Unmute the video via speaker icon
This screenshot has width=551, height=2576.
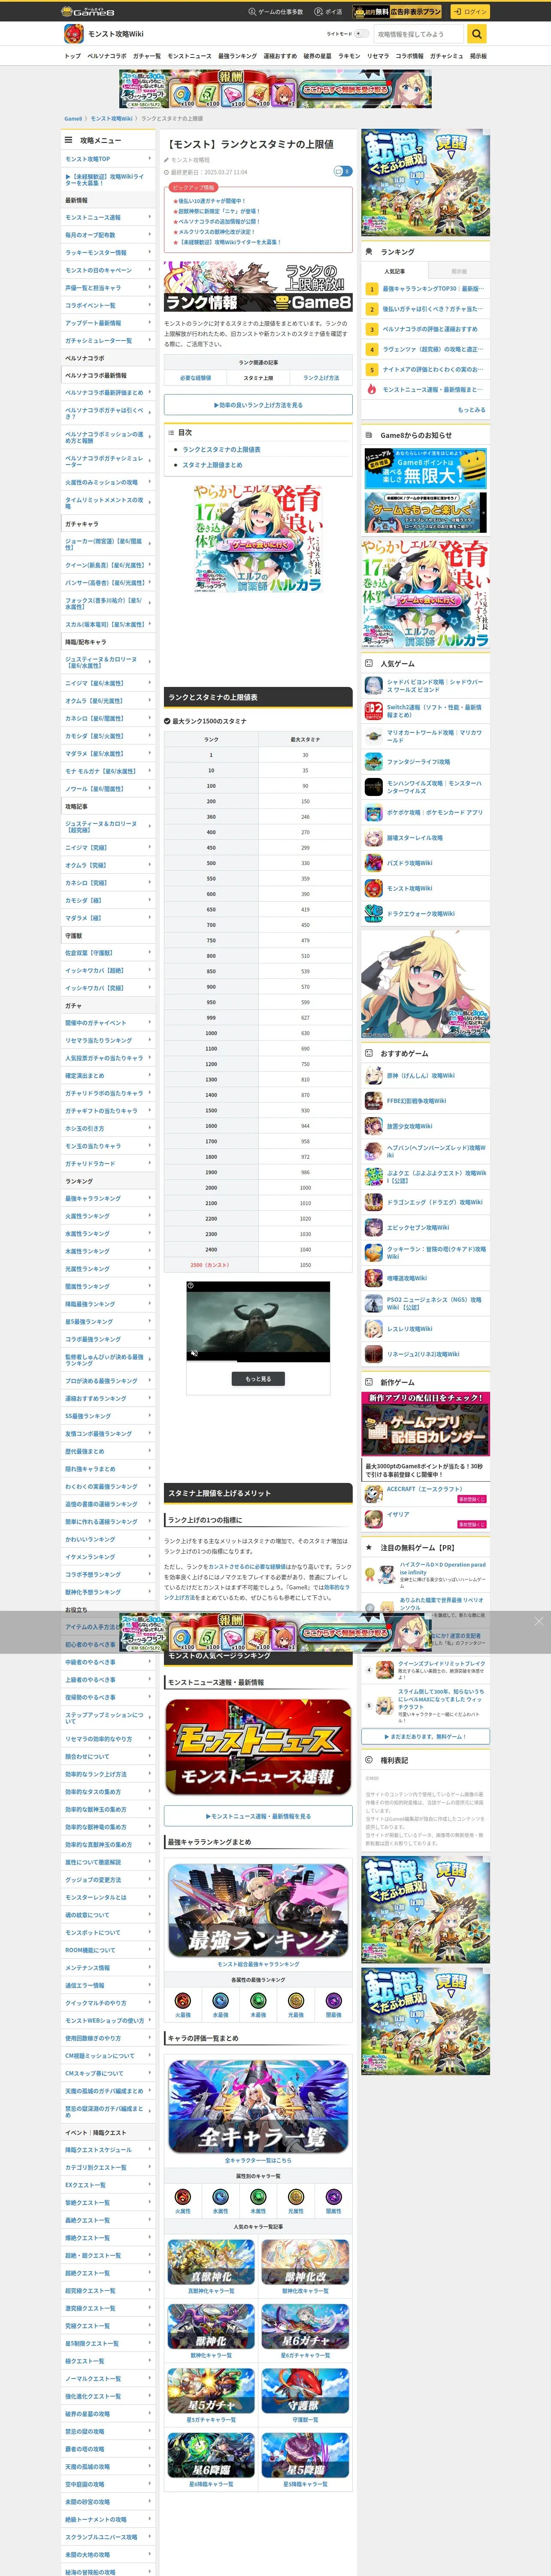(x=194, y=1353)
